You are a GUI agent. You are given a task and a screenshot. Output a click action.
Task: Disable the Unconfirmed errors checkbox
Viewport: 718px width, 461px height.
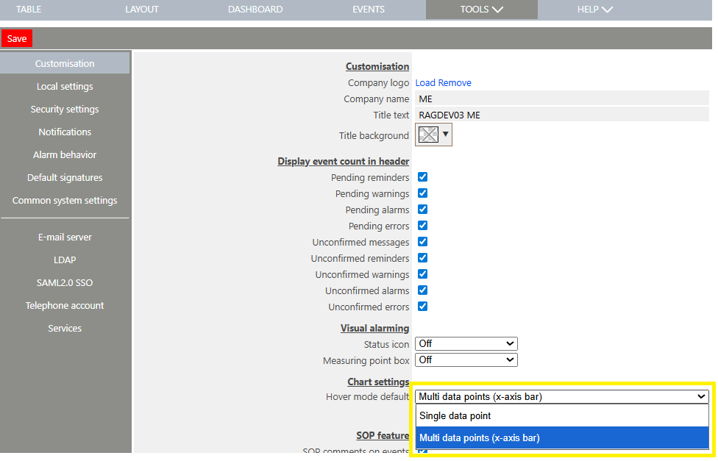tap(423, 307)
